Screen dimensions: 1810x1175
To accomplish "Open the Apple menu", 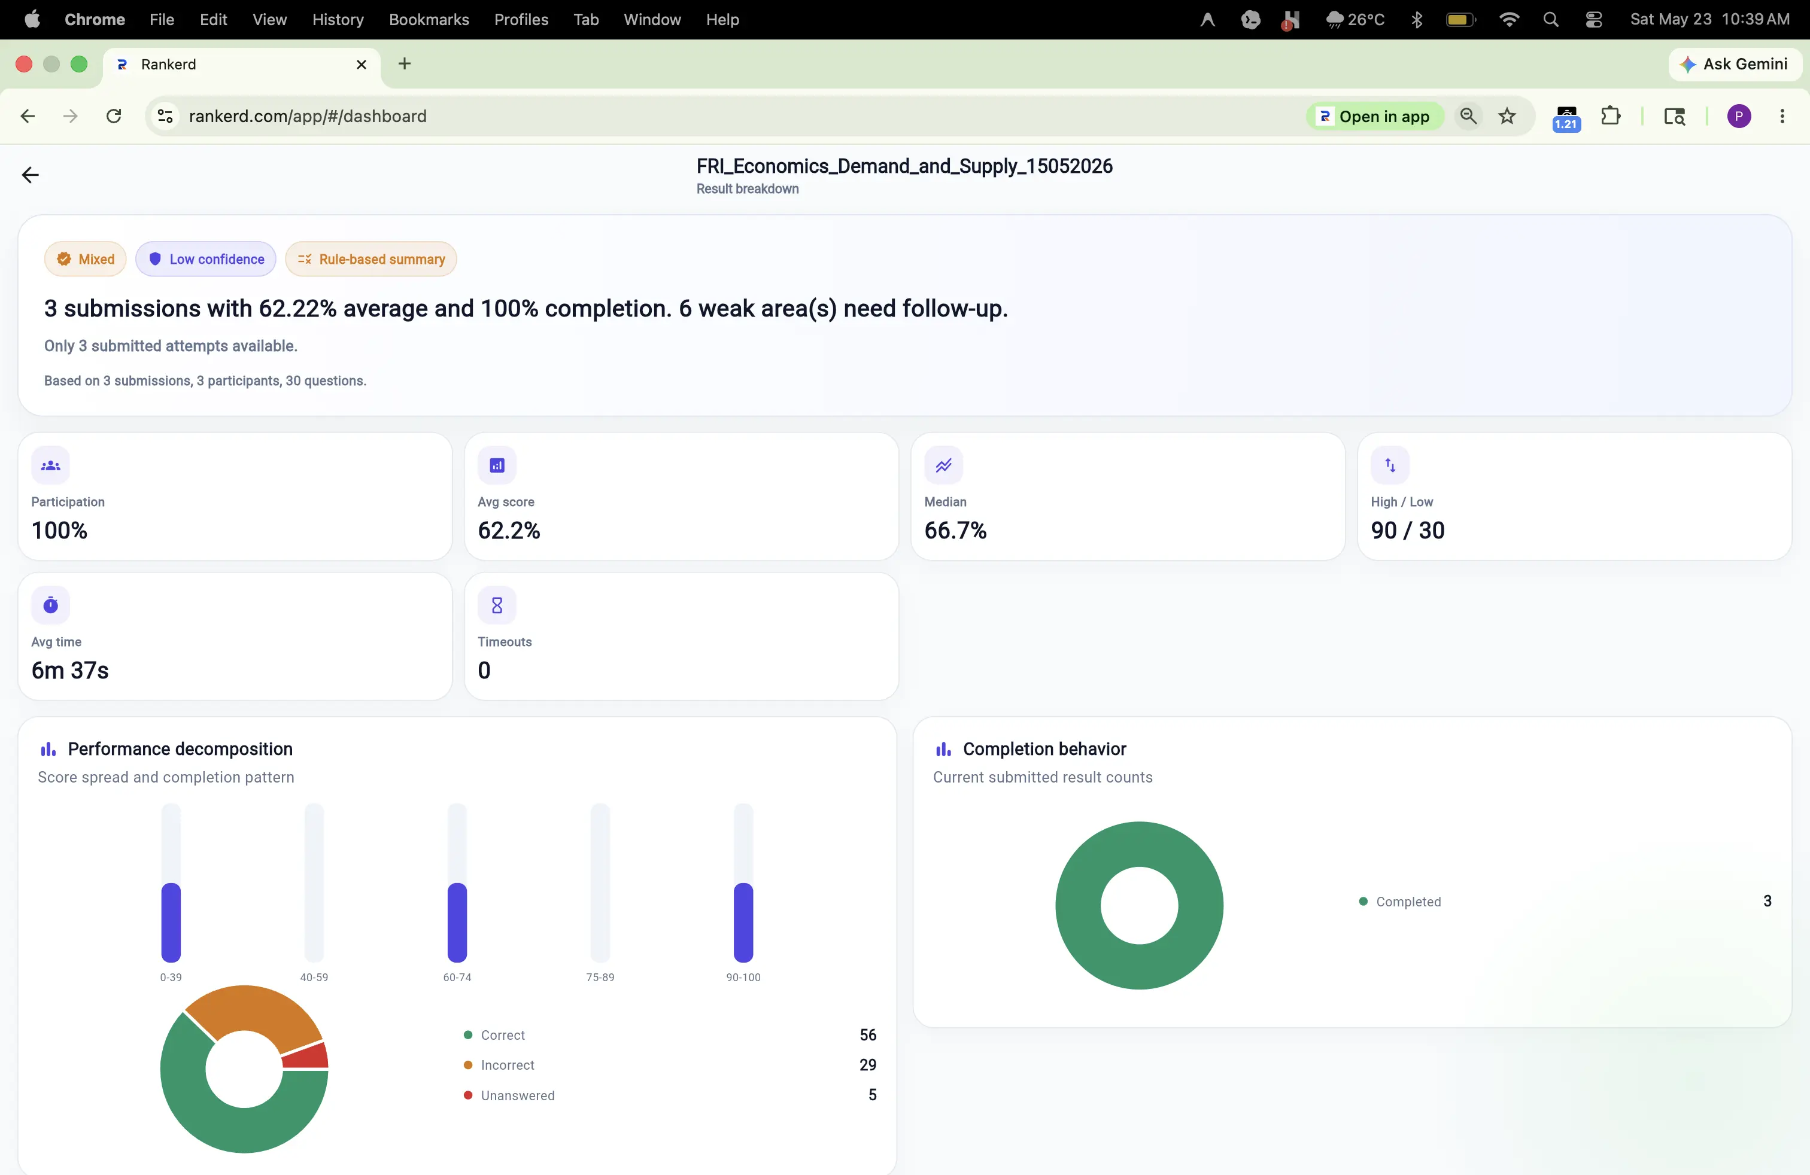I will pos(32,20).
